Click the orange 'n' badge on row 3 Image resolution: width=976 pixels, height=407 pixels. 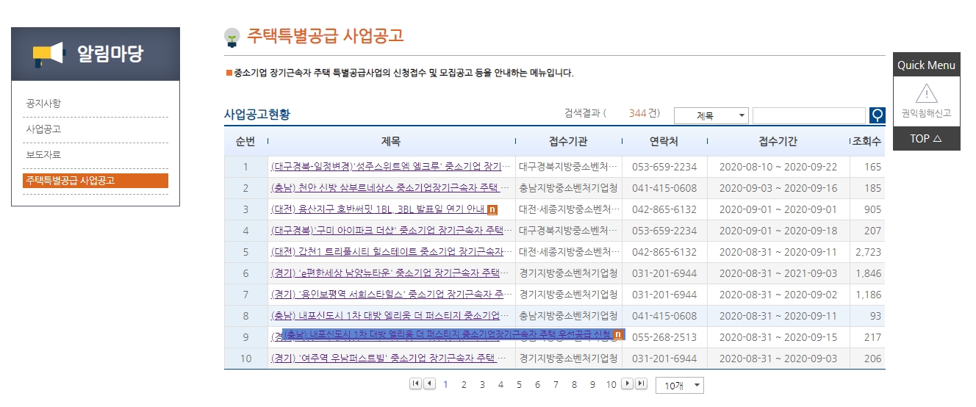click(492, 209)
